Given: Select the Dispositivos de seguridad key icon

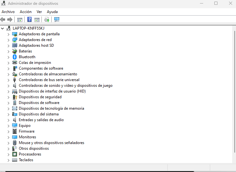Looking at the screenshot, I should tap(15, 97).
